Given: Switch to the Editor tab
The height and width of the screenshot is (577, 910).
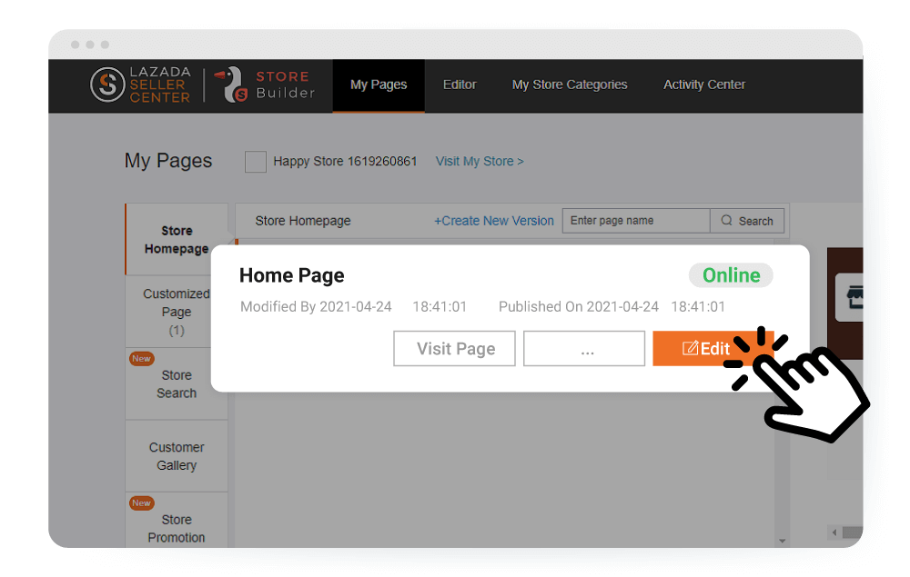Looking at the screenshot, I should pos(460,85).
